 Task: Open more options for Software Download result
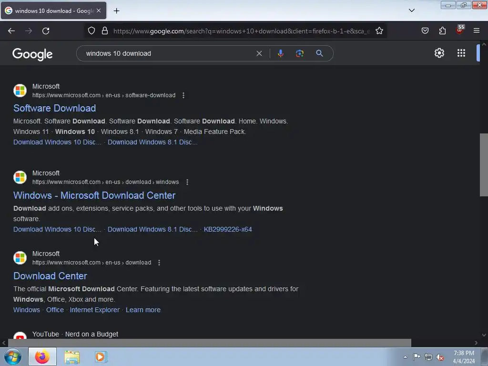[x=183, y=95]
